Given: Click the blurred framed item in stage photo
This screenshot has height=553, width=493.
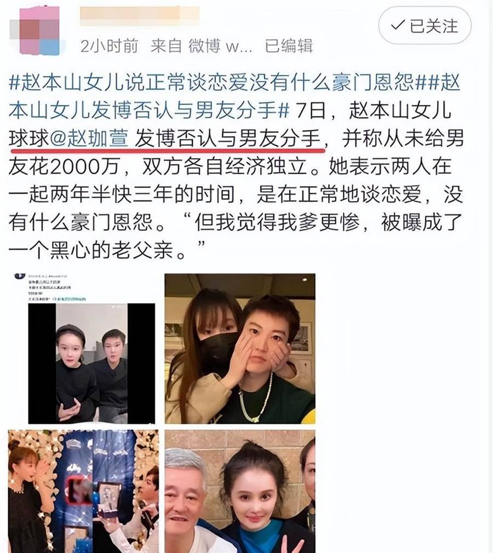Looking at the screenshot, I should click(x=81, y=489).
